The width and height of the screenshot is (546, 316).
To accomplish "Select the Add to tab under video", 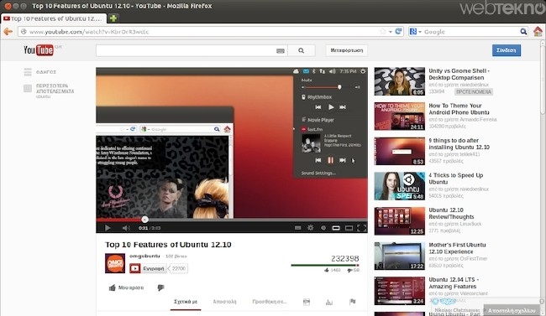I will click(x=270, y=302).
